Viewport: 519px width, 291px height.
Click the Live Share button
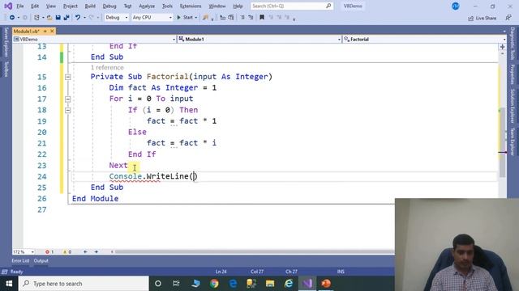coord(482,18)
